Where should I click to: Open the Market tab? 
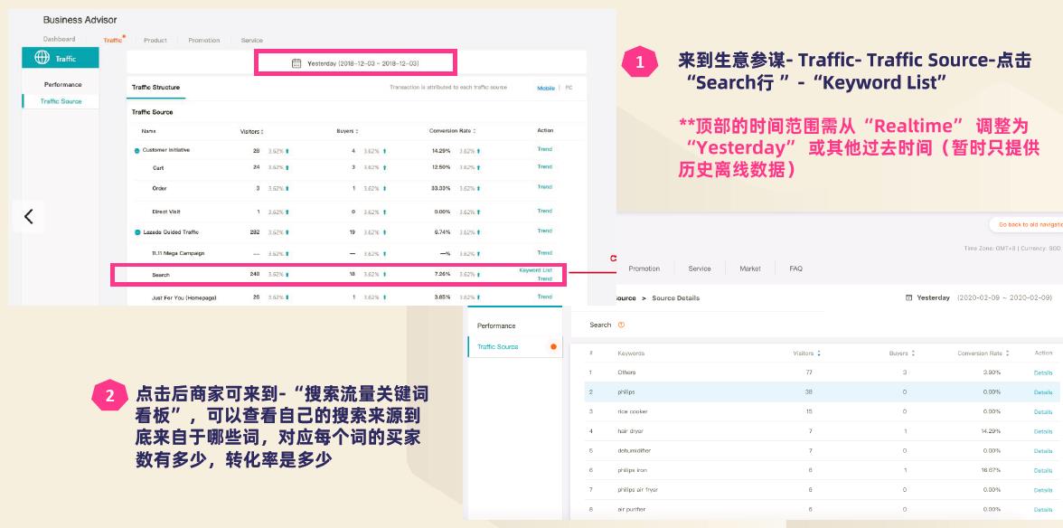[x=750, y=269]
